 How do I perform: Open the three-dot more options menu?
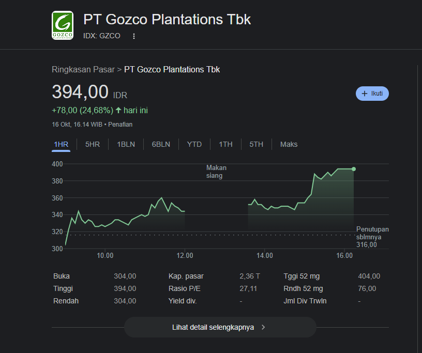tap(134, 36)
